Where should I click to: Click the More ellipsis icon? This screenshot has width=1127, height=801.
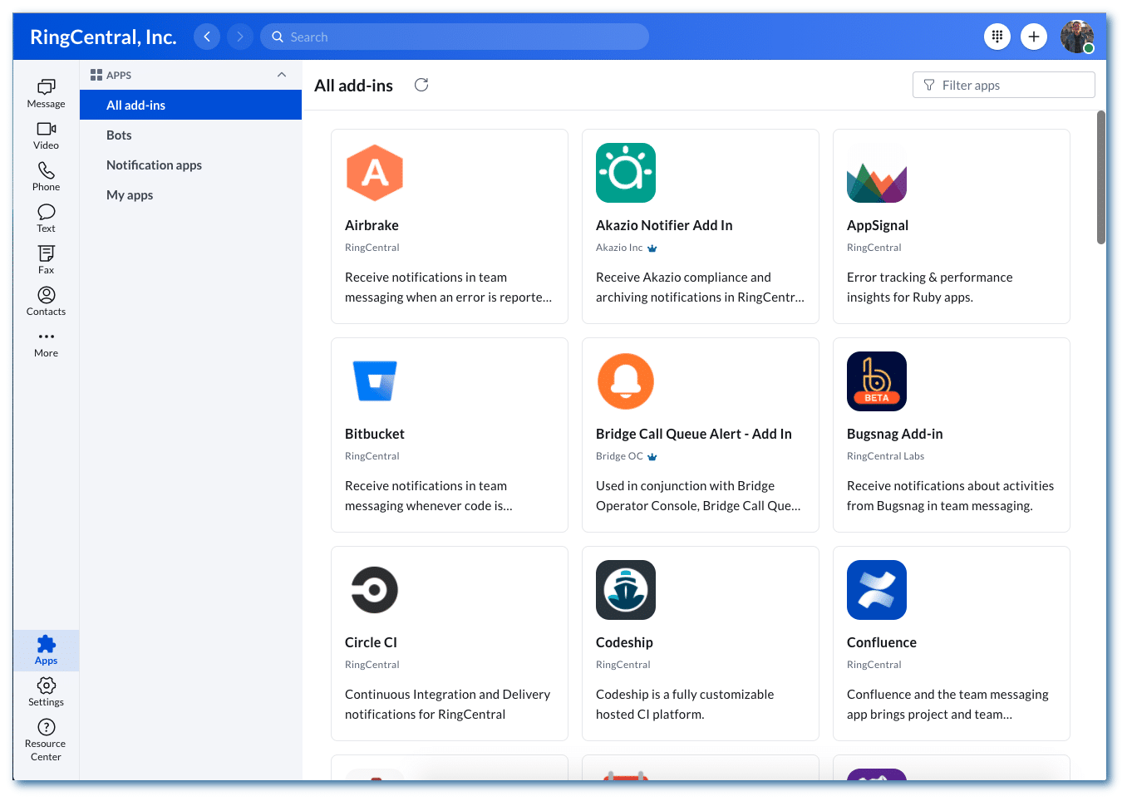click(46, 337)
